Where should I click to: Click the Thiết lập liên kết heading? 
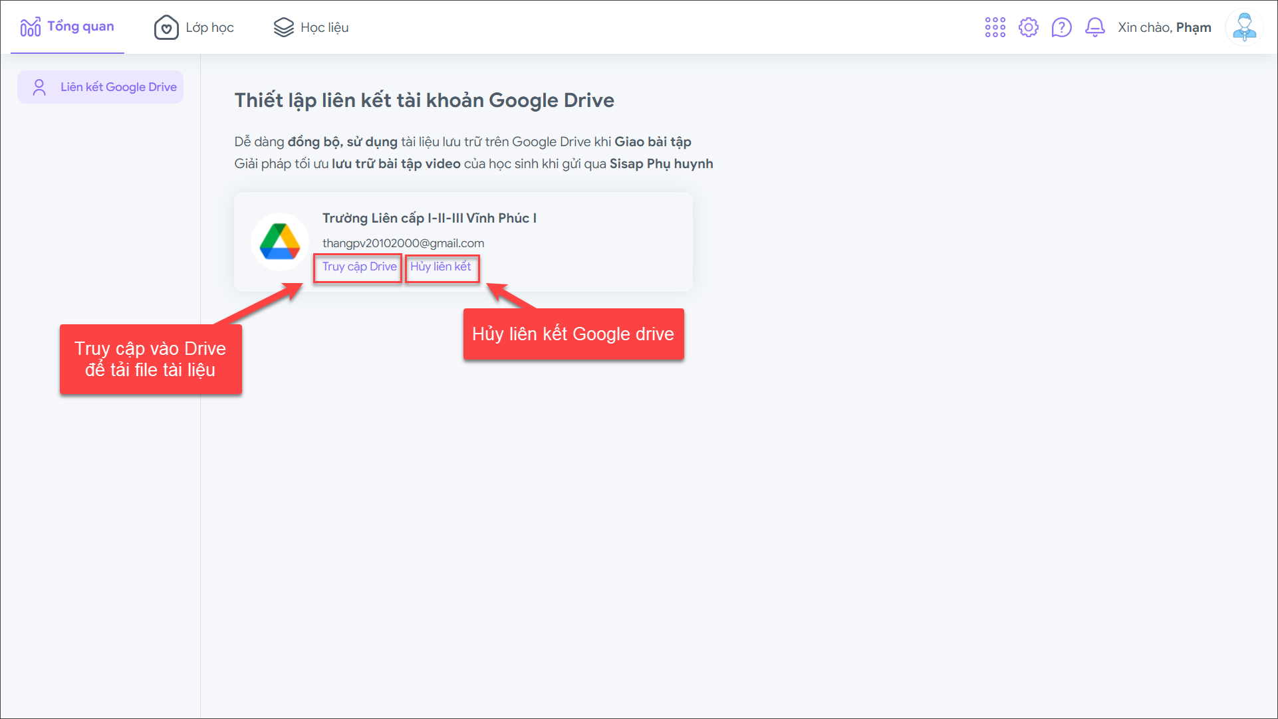(424, 100)
